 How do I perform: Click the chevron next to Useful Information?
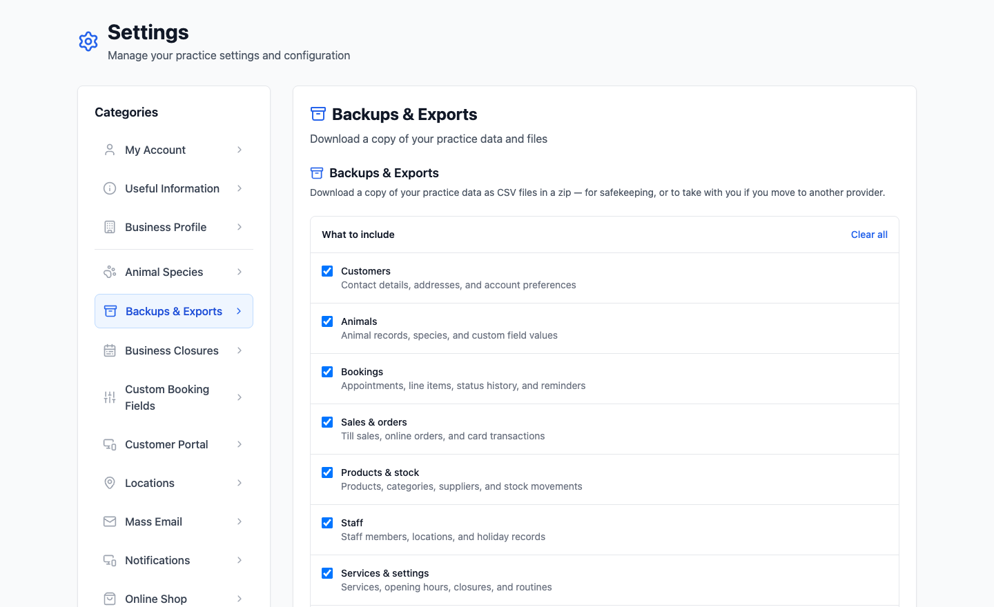(240, 188)
